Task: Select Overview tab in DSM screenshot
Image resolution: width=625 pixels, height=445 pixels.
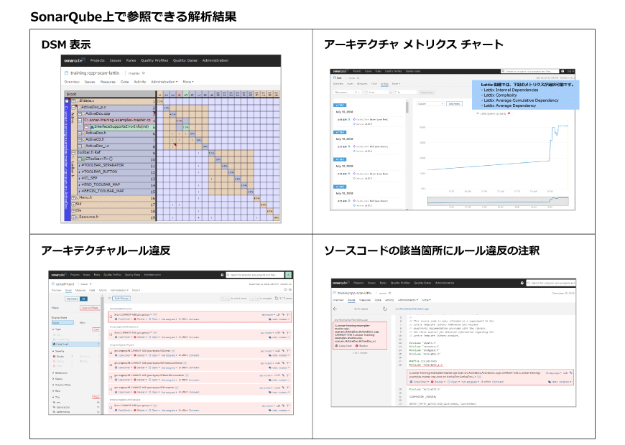Action: (72, 82)
